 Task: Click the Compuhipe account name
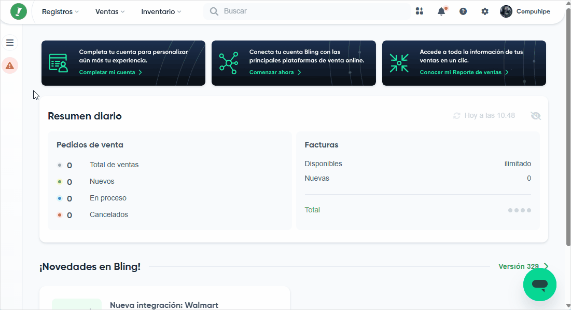tap(533, 11)
